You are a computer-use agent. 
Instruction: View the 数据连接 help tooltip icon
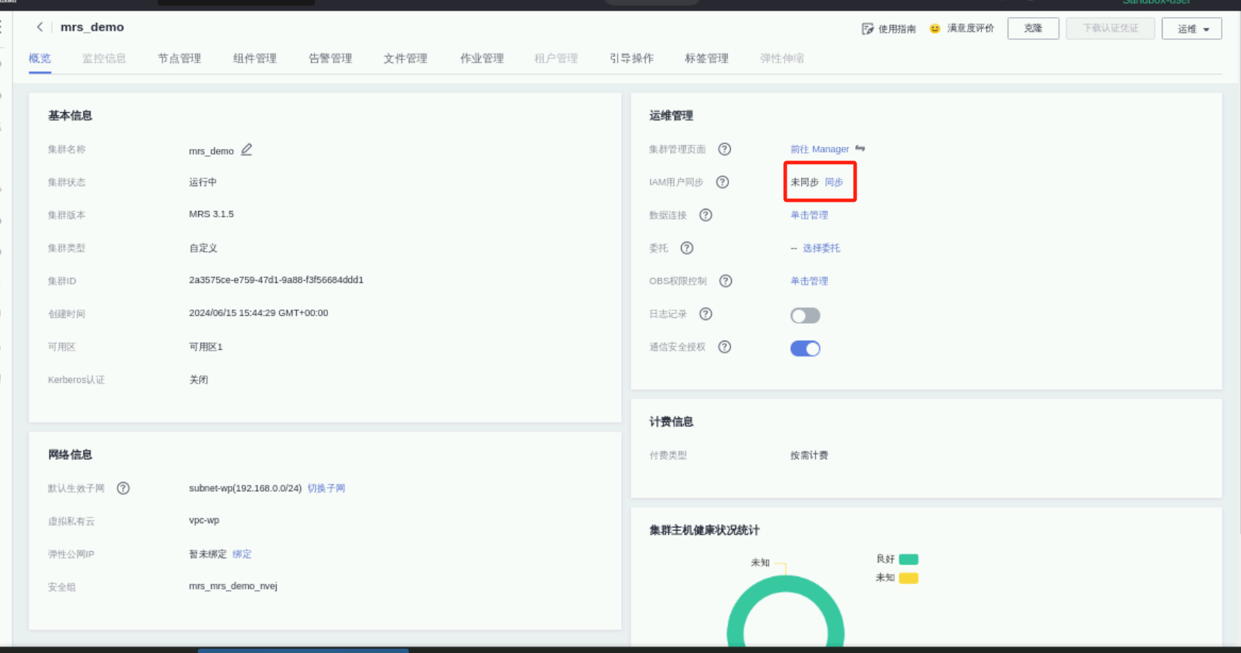click(x=705, y=215)
